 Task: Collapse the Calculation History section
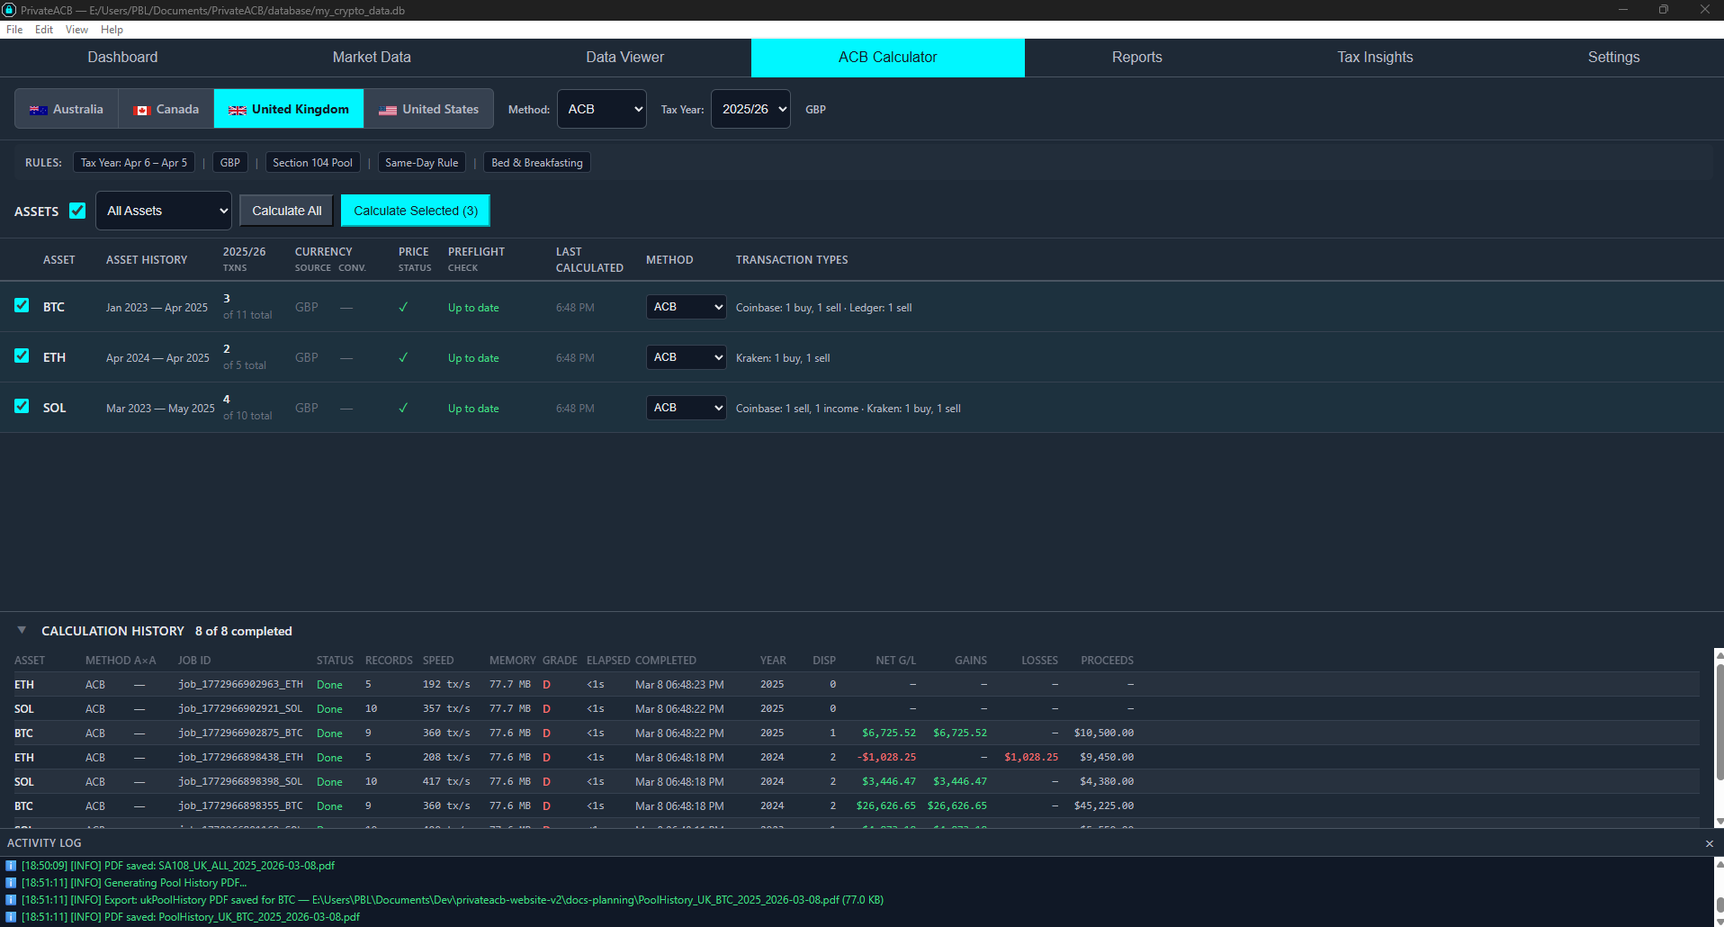click(22, 631)
